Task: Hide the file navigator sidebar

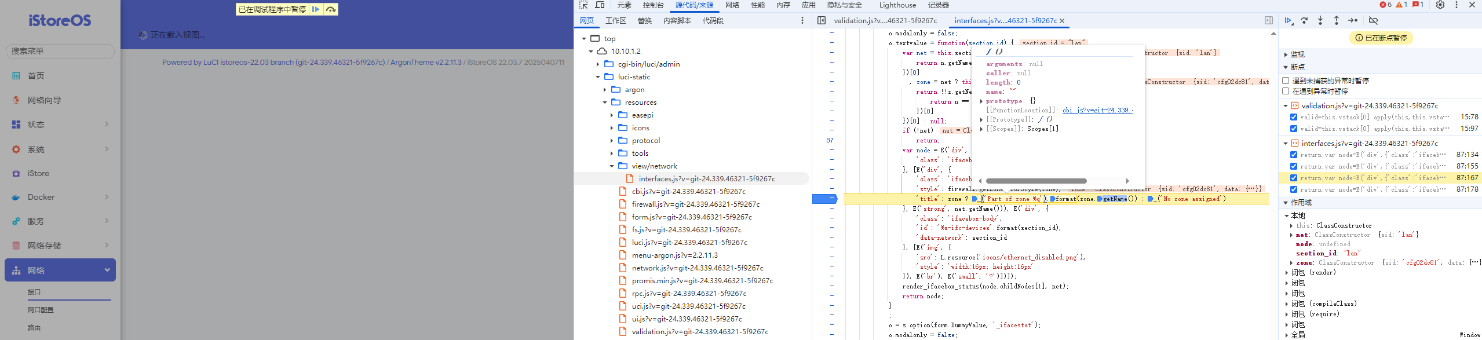Action: (822, 20)
